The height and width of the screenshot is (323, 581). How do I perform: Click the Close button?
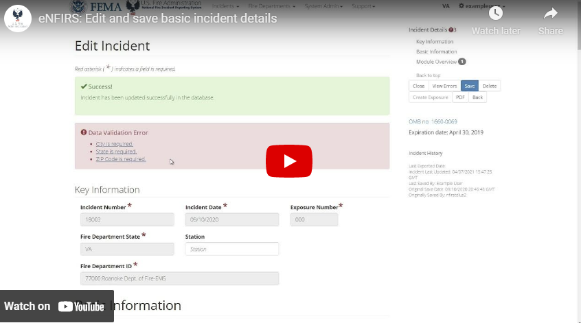419,86
